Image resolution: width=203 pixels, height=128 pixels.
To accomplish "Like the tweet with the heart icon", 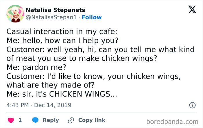I will click(10, 120).
